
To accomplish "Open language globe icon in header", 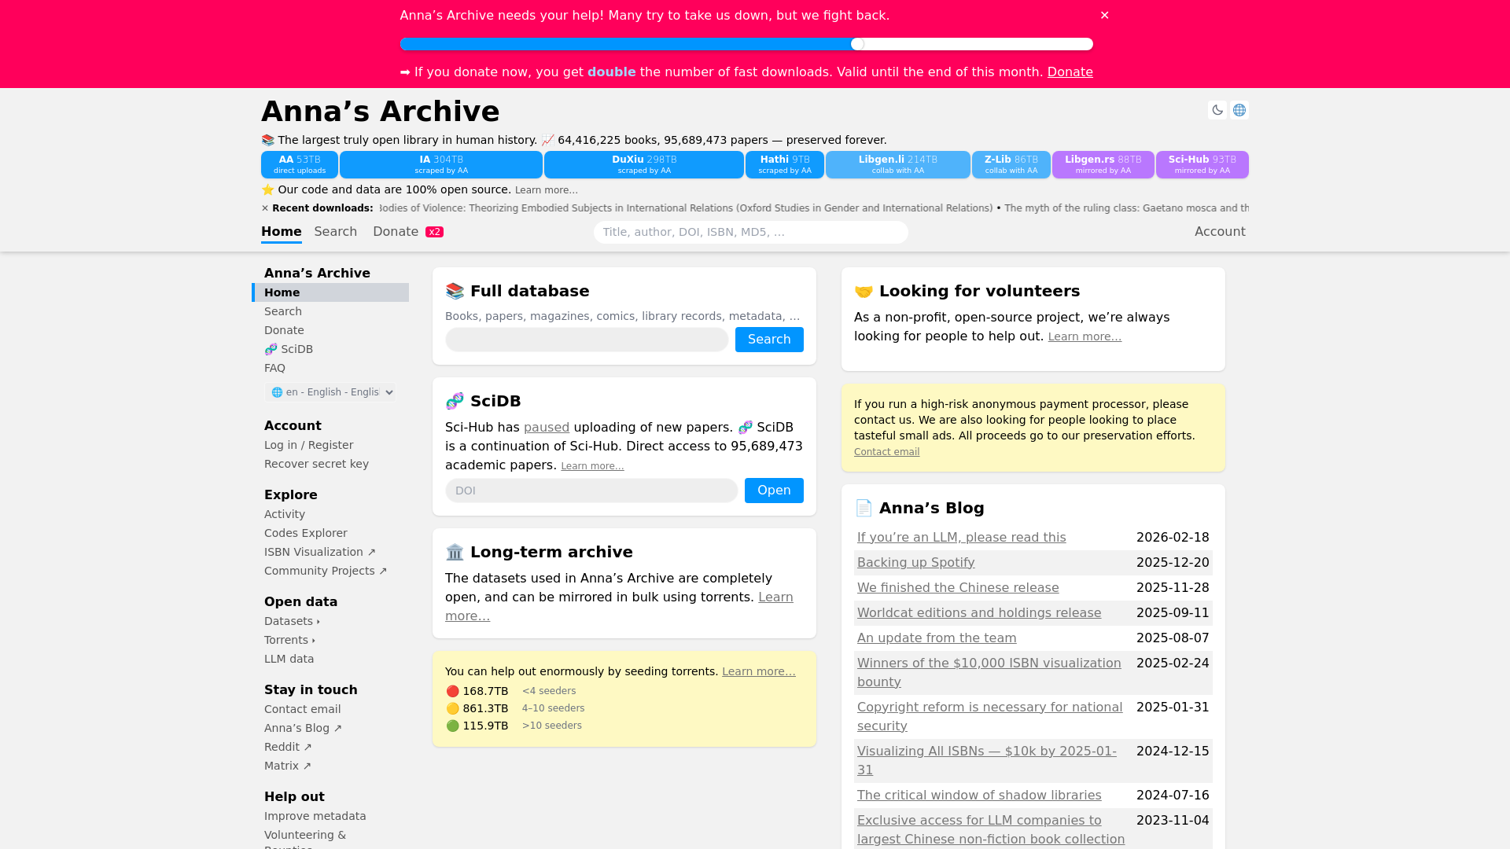I will click(1239, 110).
